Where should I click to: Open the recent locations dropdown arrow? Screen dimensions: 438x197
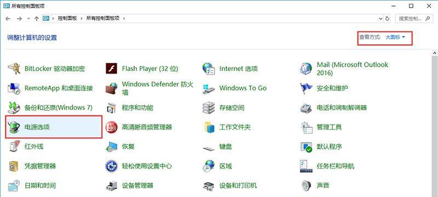point(28,19)
